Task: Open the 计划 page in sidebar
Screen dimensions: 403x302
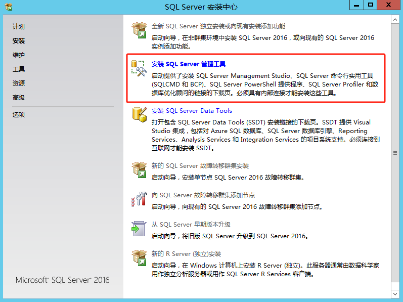Action: point(19,26)
